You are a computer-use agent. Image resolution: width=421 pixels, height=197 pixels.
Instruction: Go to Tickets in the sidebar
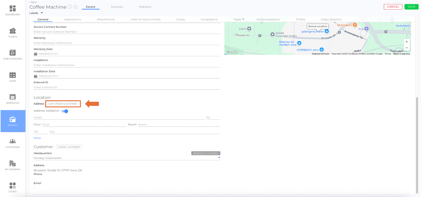click(x=13, y=32)
